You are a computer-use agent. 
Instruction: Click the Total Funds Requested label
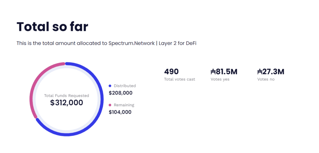pos(67,96)
